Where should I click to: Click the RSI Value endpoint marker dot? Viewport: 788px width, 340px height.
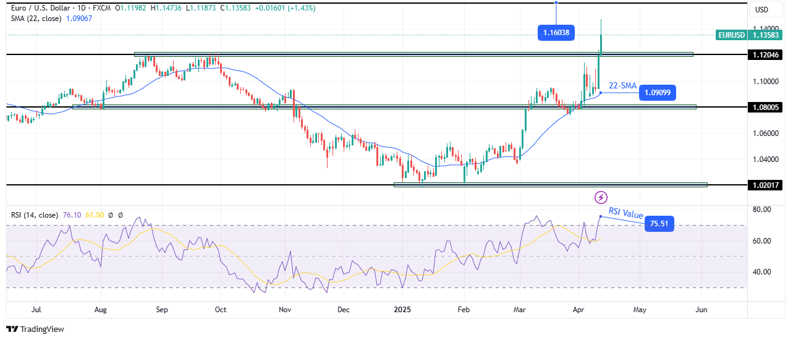pyautogui.click(x=600, y=216)
